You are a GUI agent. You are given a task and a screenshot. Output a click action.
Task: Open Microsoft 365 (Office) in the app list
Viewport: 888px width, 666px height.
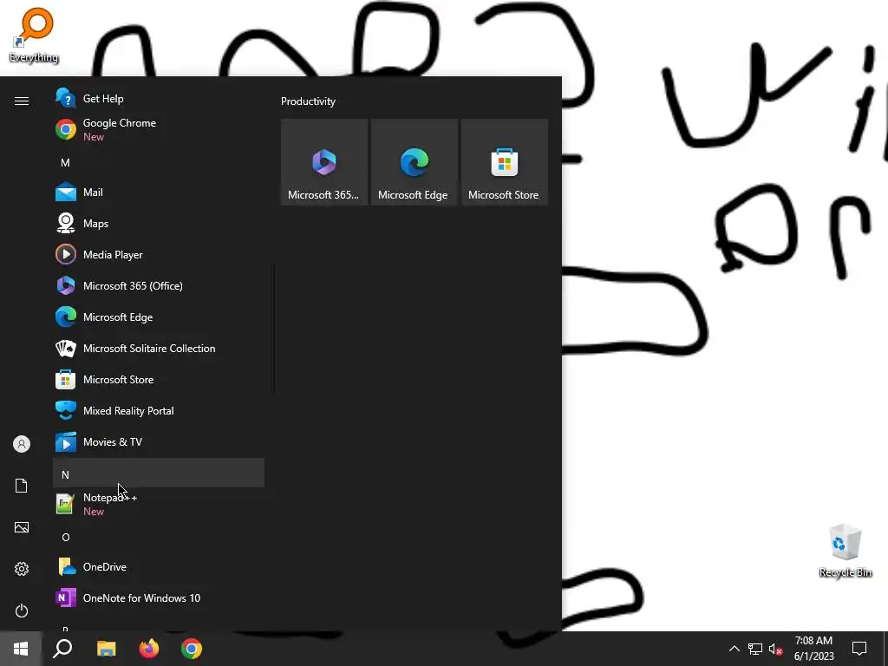[x=159, y=286]
